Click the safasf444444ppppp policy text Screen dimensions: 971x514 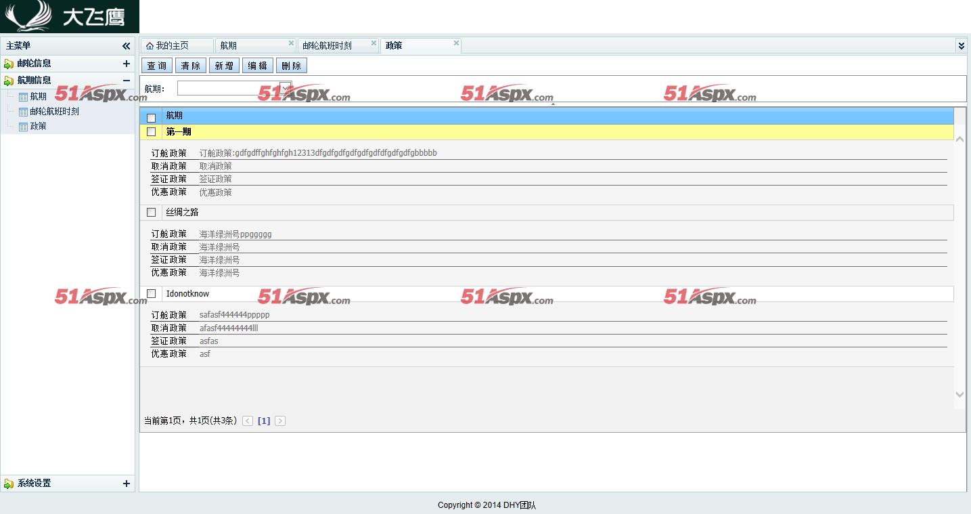pyautogui.click(x=234, y=315)
